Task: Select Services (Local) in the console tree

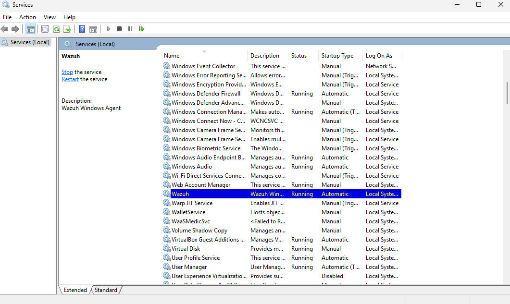Action: click(x=30, y=42)
